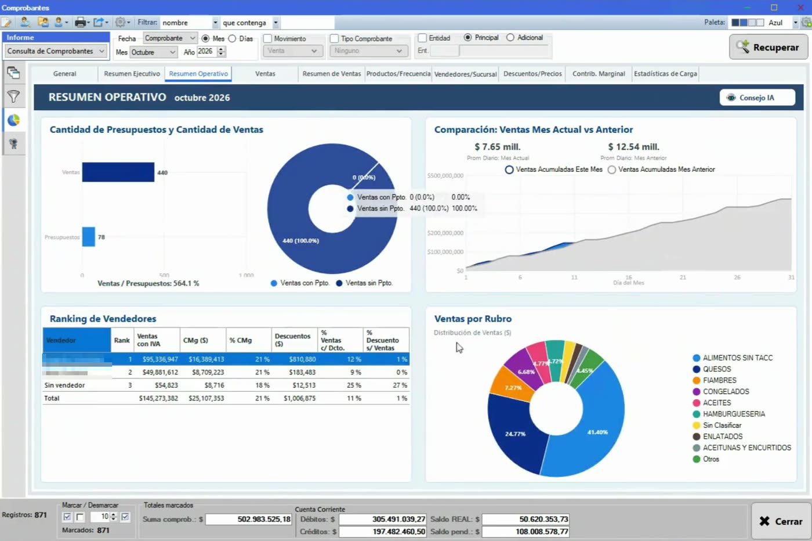Click the mark-all checked icon under Marcar / Desmarcar
Screen dimensions: 812x541
pos(67,517)
